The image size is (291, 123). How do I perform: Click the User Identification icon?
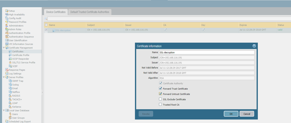pos(7,41)
